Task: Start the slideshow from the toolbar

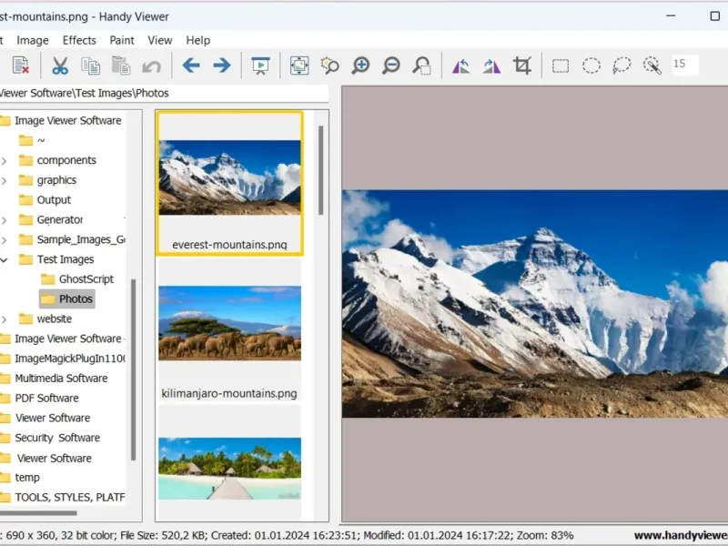Action: point(260,66)
